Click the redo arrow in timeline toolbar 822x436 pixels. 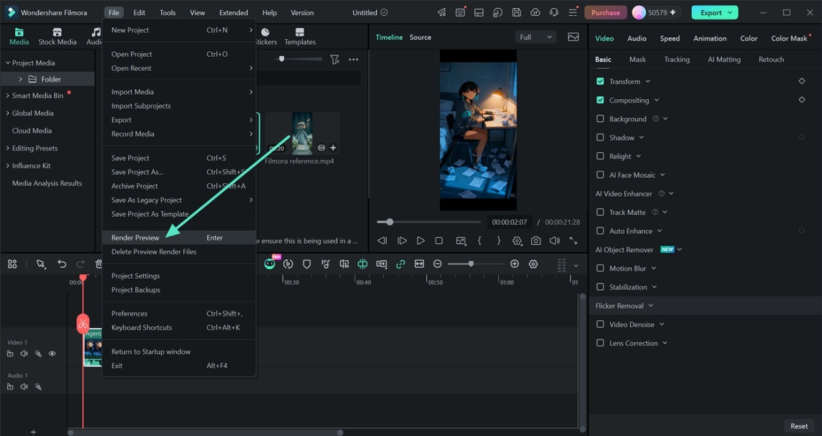tap(80, 264)
